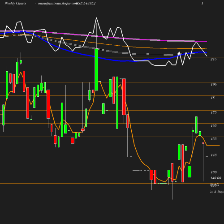
Task: Click the 'Weekly Charts' title text
Action: pyautogui.click(x=15, y=4)
